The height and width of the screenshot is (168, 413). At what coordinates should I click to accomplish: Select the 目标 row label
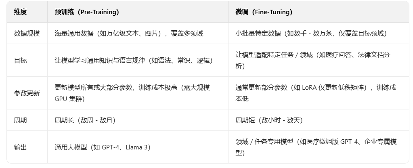point(20,61)
